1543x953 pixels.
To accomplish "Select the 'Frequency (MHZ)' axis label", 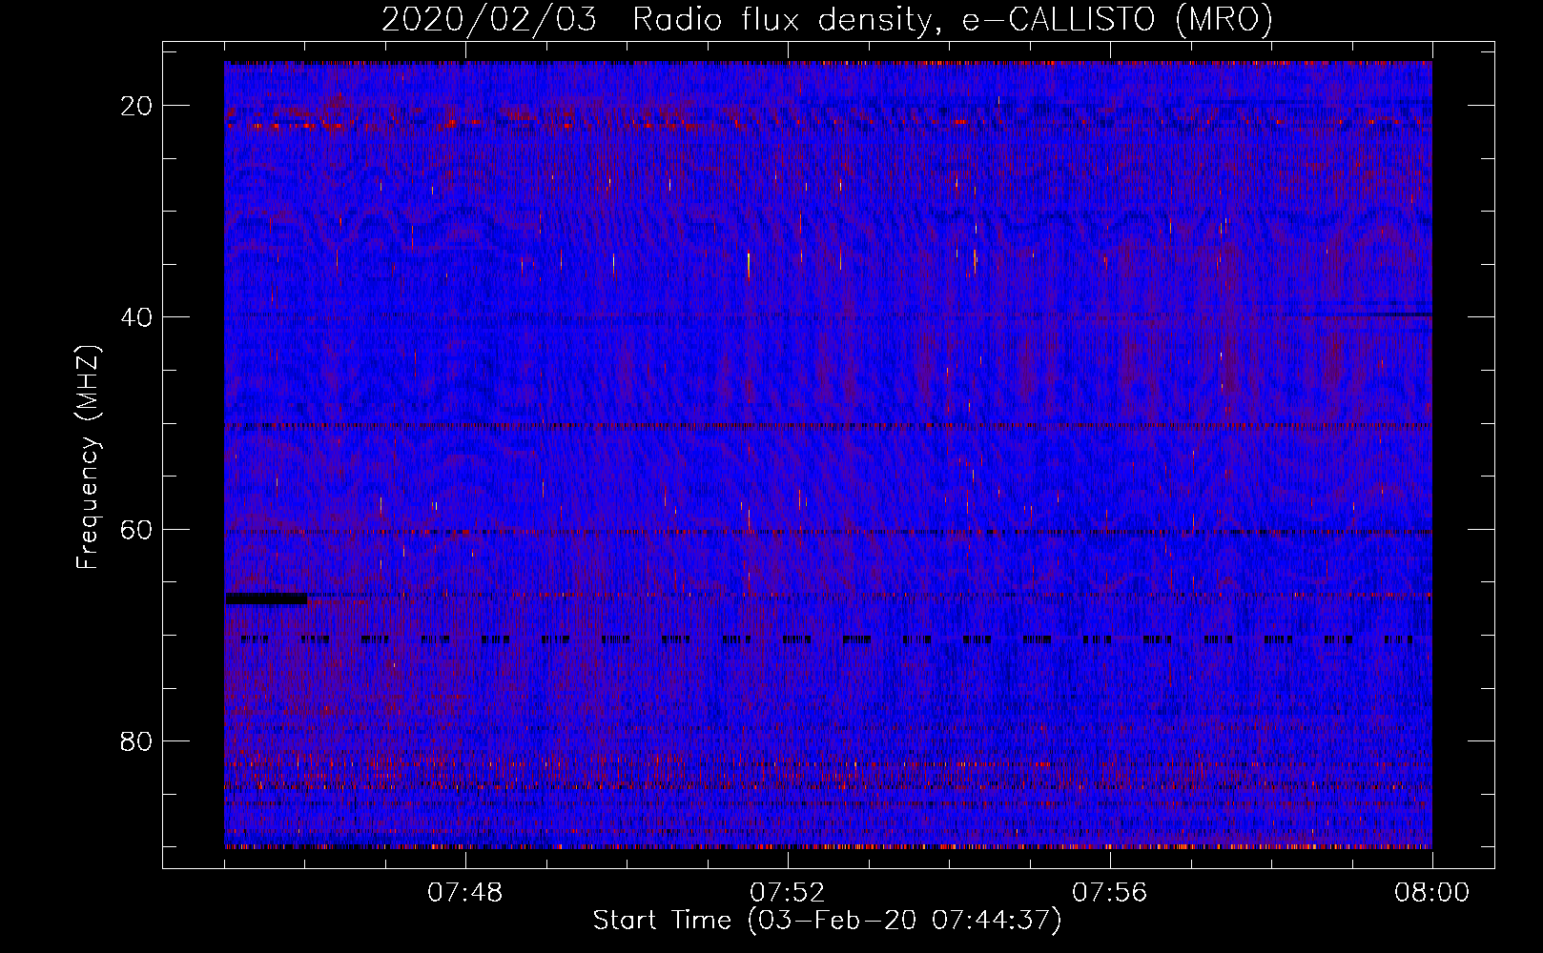I will 88,457.
